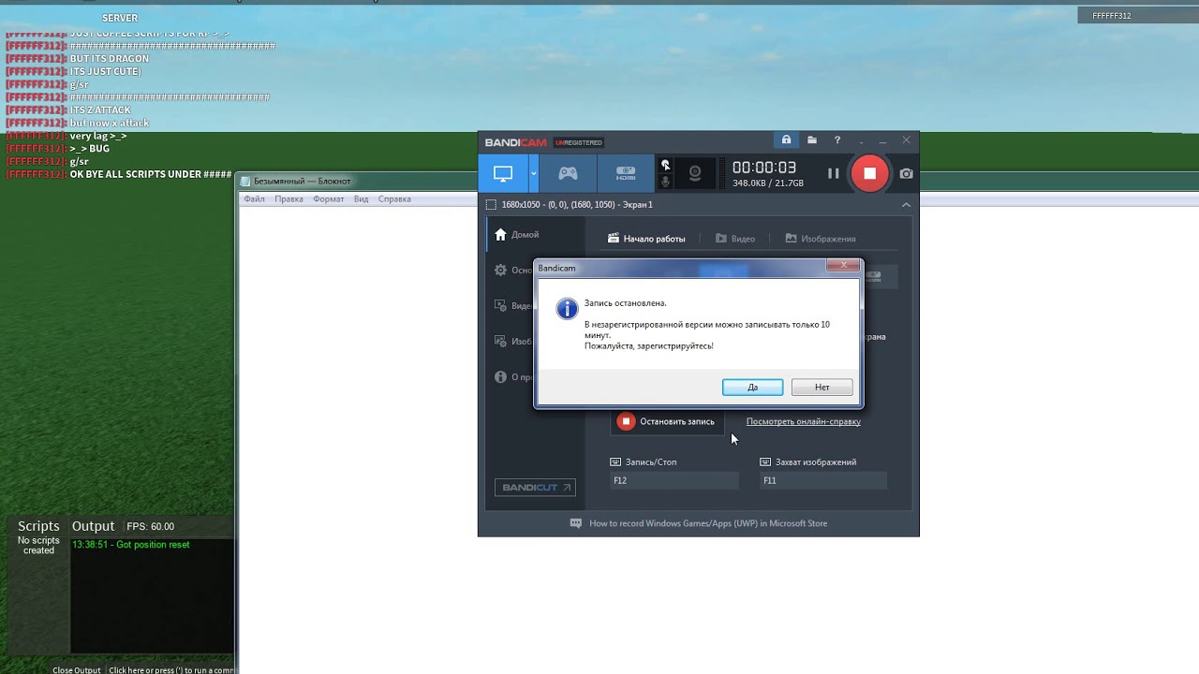
Task: Open the output folder icon in Bandicam
Action: (812, 140)
